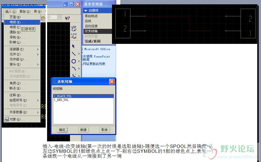Click 取消 in spool dialog
Viewport: 261px width, 162px height.
(x=105, y=130)
